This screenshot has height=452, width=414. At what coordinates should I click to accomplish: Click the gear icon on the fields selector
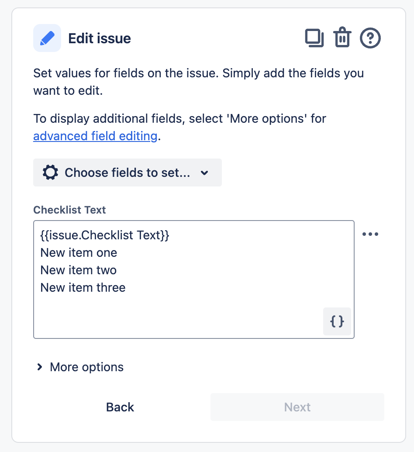point(50,172)
